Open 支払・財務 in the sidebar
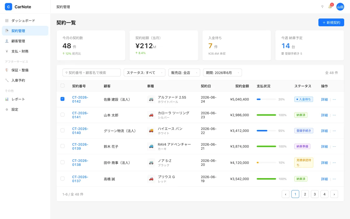This screenshot has height=219, width=350. pos(25,51)
